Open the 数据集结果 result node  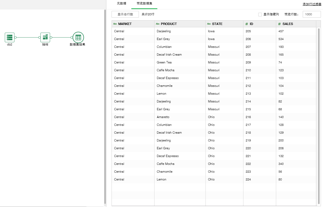tap(78, 37)
